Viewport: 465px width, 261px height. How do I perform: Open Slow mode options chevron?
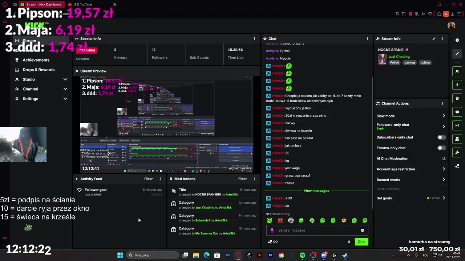pyautogui.click(x=444, y=116)
